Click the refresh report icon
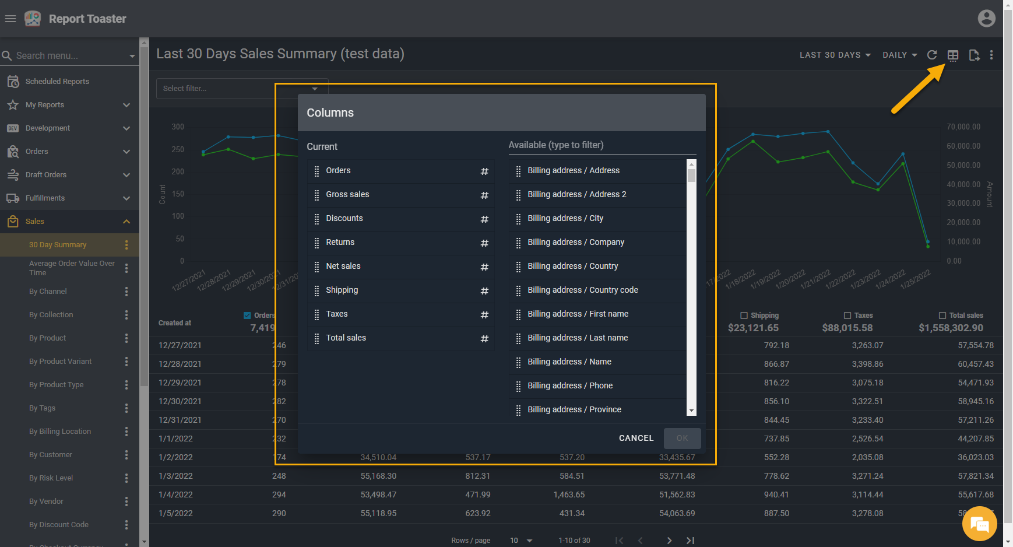Viewport: 1013px width, 547px height. [x=932, y=55]
